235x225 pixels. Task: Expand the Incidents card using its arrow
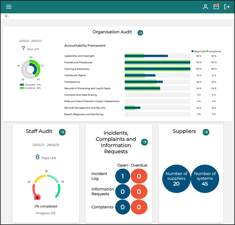tap(145, 142)
